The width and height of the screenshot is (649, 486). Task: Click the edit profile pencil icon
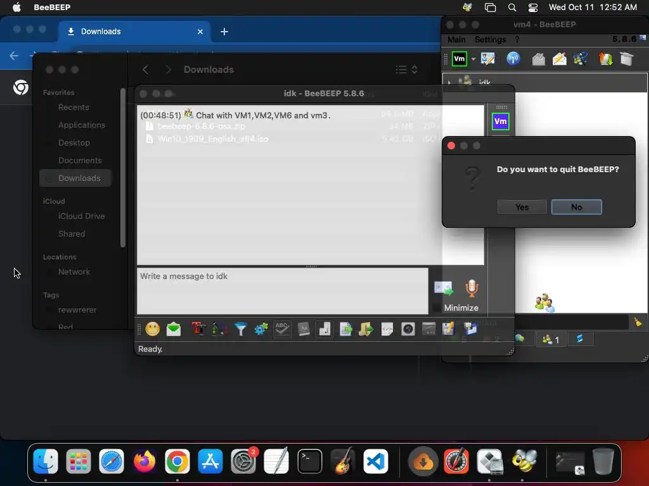[488, 59]
